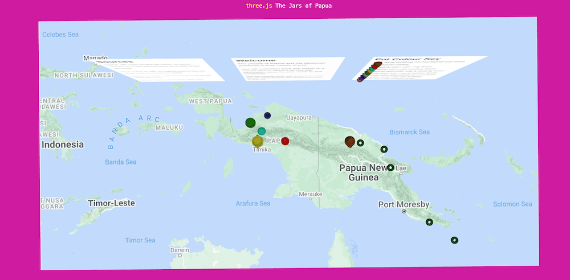Click the 'Timor Sea' map label
The width and height of the screenshot is (570, 280).
tap(140, 240)
